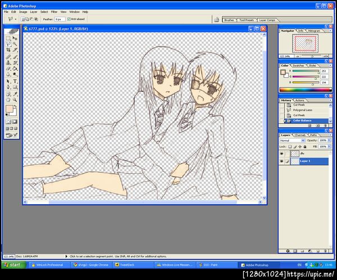Select the Eyedropper tool
Viewport: 337px width, 280px height.
(x=15, y=94)
